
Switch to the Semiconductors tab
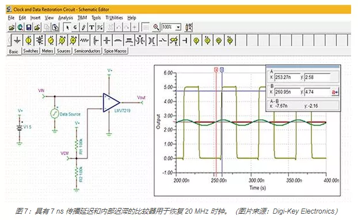tap(87, 51)
